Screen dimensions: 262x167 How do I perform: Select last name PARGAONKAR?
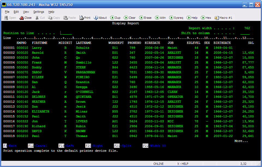coord(85,72)
